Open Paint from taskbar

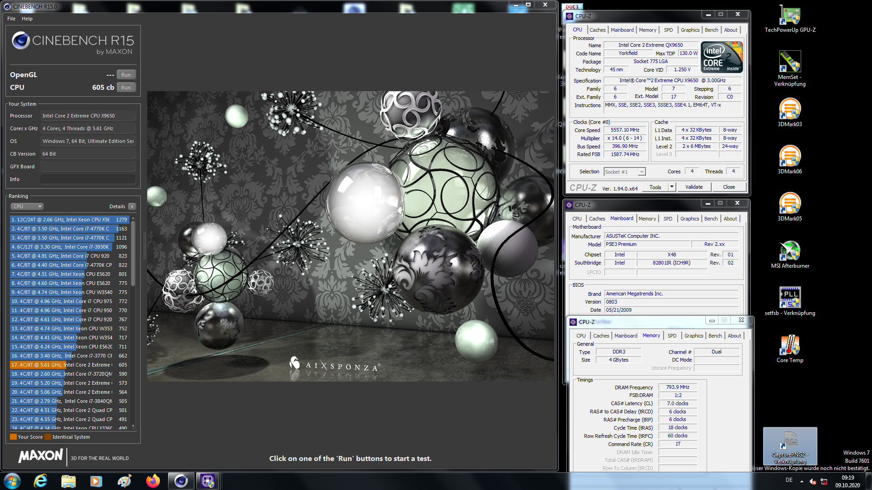click(x=124, y=480)
